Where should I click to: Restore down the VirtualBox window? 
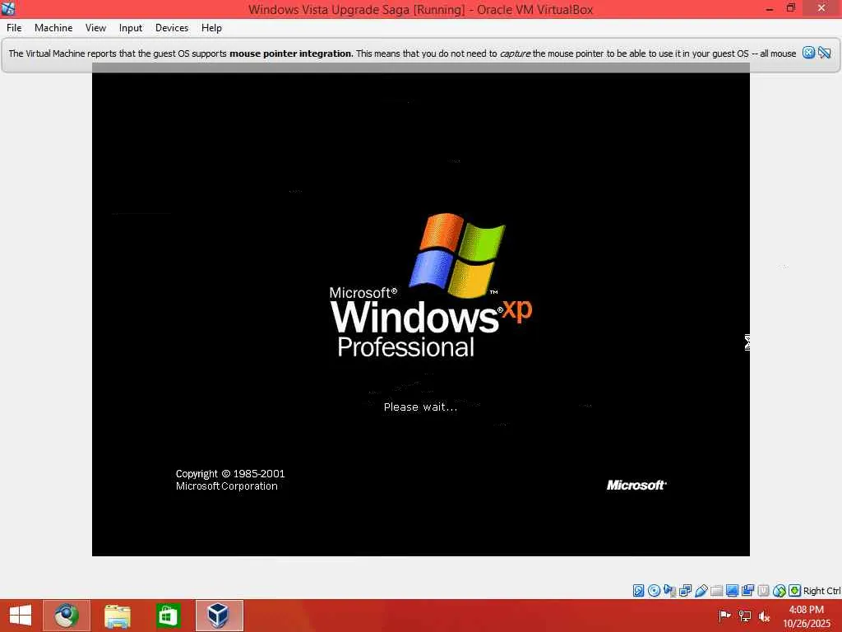coord(790,8)
